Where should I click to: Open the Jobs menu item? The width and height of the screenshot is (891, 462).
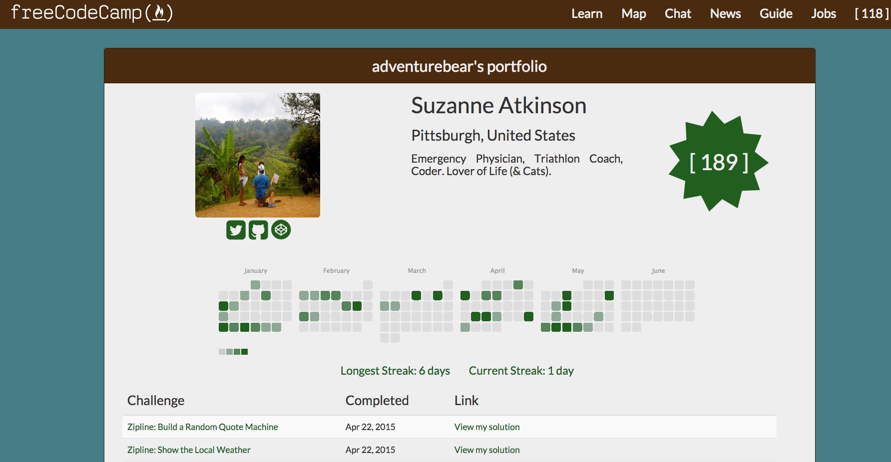pos(823,14)
